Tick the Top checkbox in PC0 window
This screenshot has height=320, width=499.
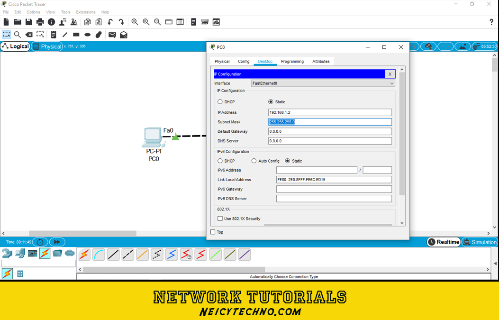(213, 232)
